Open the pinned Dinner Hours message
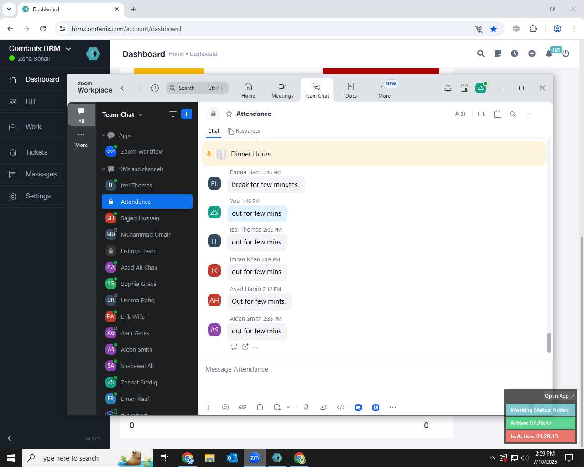Image resolution: width=584 pixels, height=467 pixels. [374, 154]
